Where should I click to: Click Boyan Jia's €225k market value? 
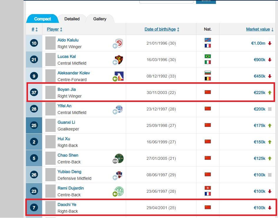259,93
